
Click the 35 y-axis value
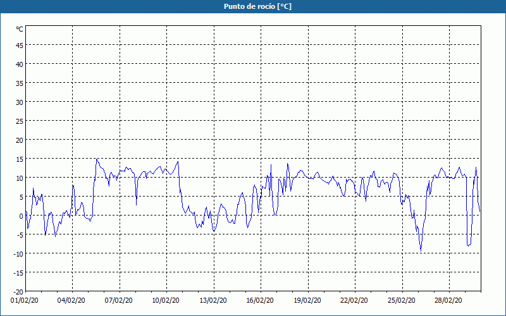click(20, 83)
